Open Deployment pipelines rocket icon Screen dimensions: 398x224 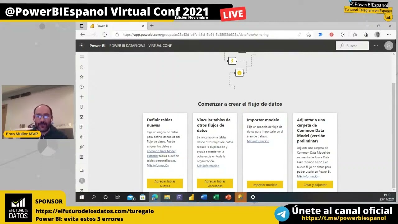[x=81, y=147]
